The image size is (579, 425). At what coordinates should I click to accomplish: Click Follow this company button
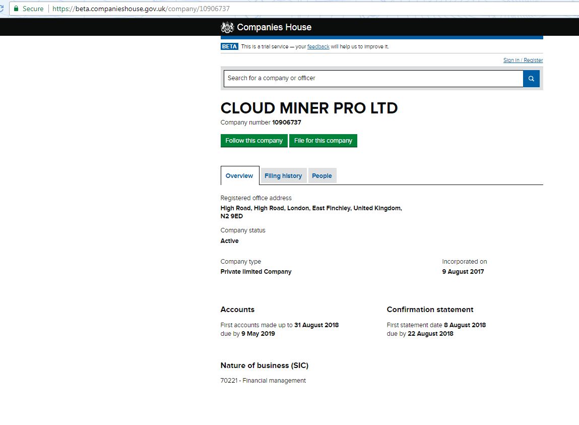254,141
